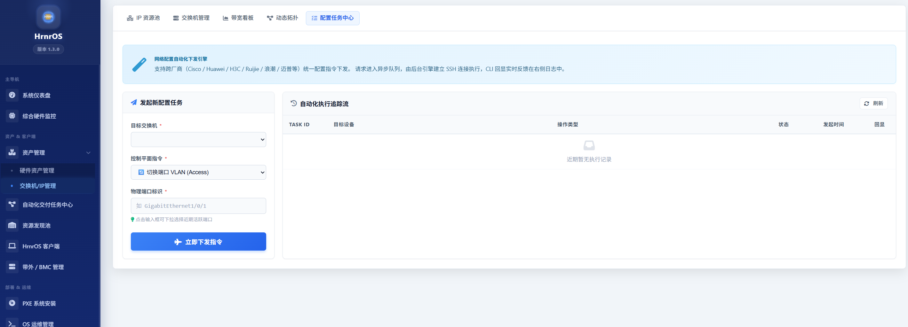Open 交换机管理 via its switch icon
This screenshot has width=908, height=327.
coord(176,18)
